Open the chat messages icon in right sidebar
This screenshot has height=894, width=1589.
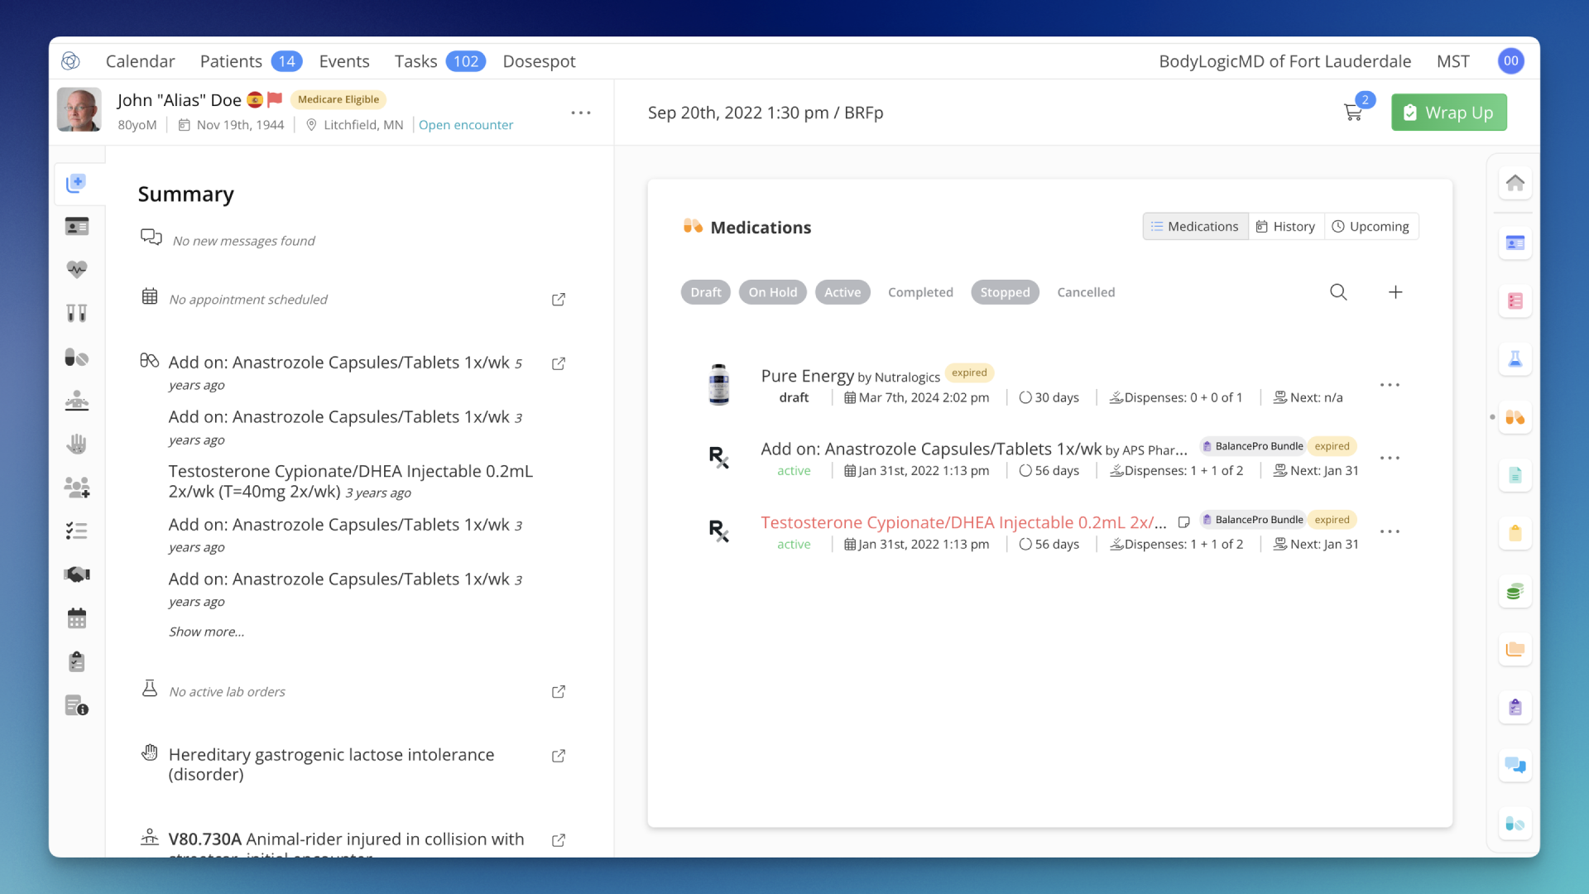(x=1515, y=766)
